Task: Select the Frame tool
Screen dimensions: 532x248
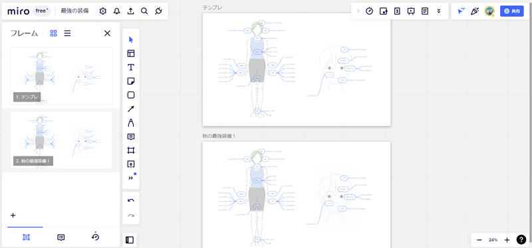Action: 131,151
